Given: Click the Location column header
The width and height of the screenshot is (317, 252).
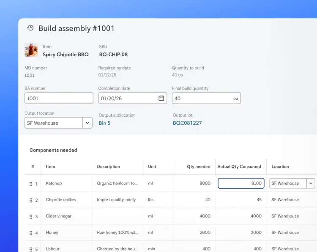Looking at the screenshot, I should (280, 167).
